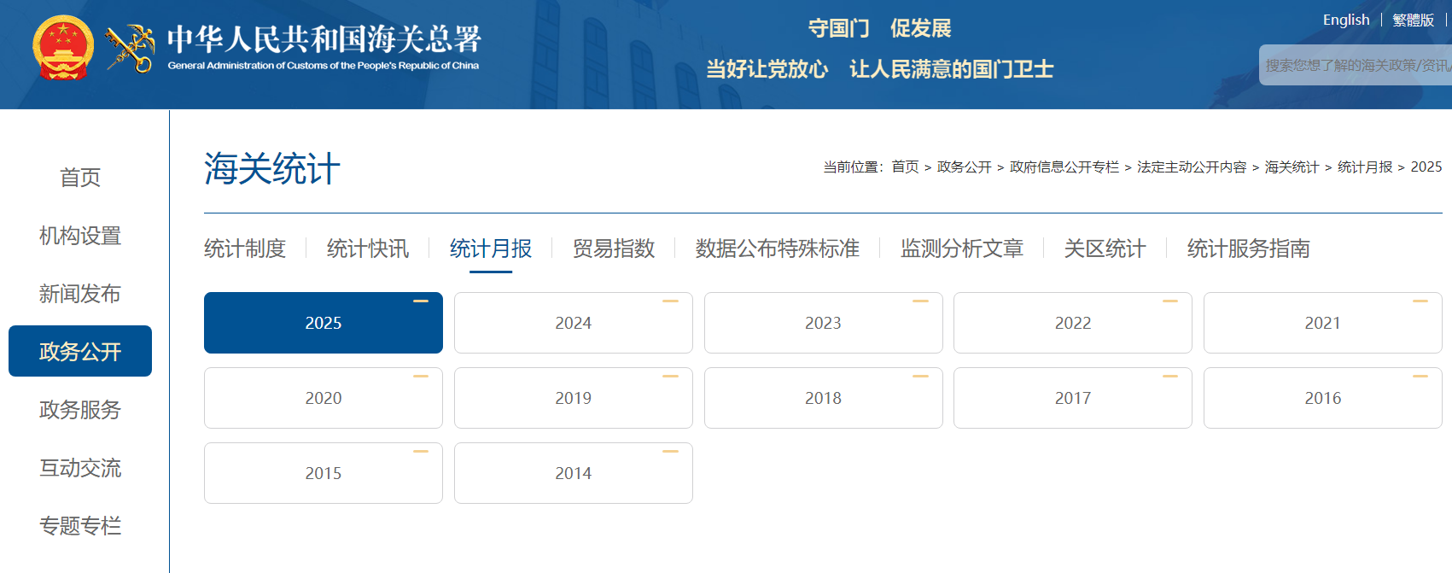Open the 关区统计 tab
The width and height of the screenshot is (1452, 573).
point(1105,248)
